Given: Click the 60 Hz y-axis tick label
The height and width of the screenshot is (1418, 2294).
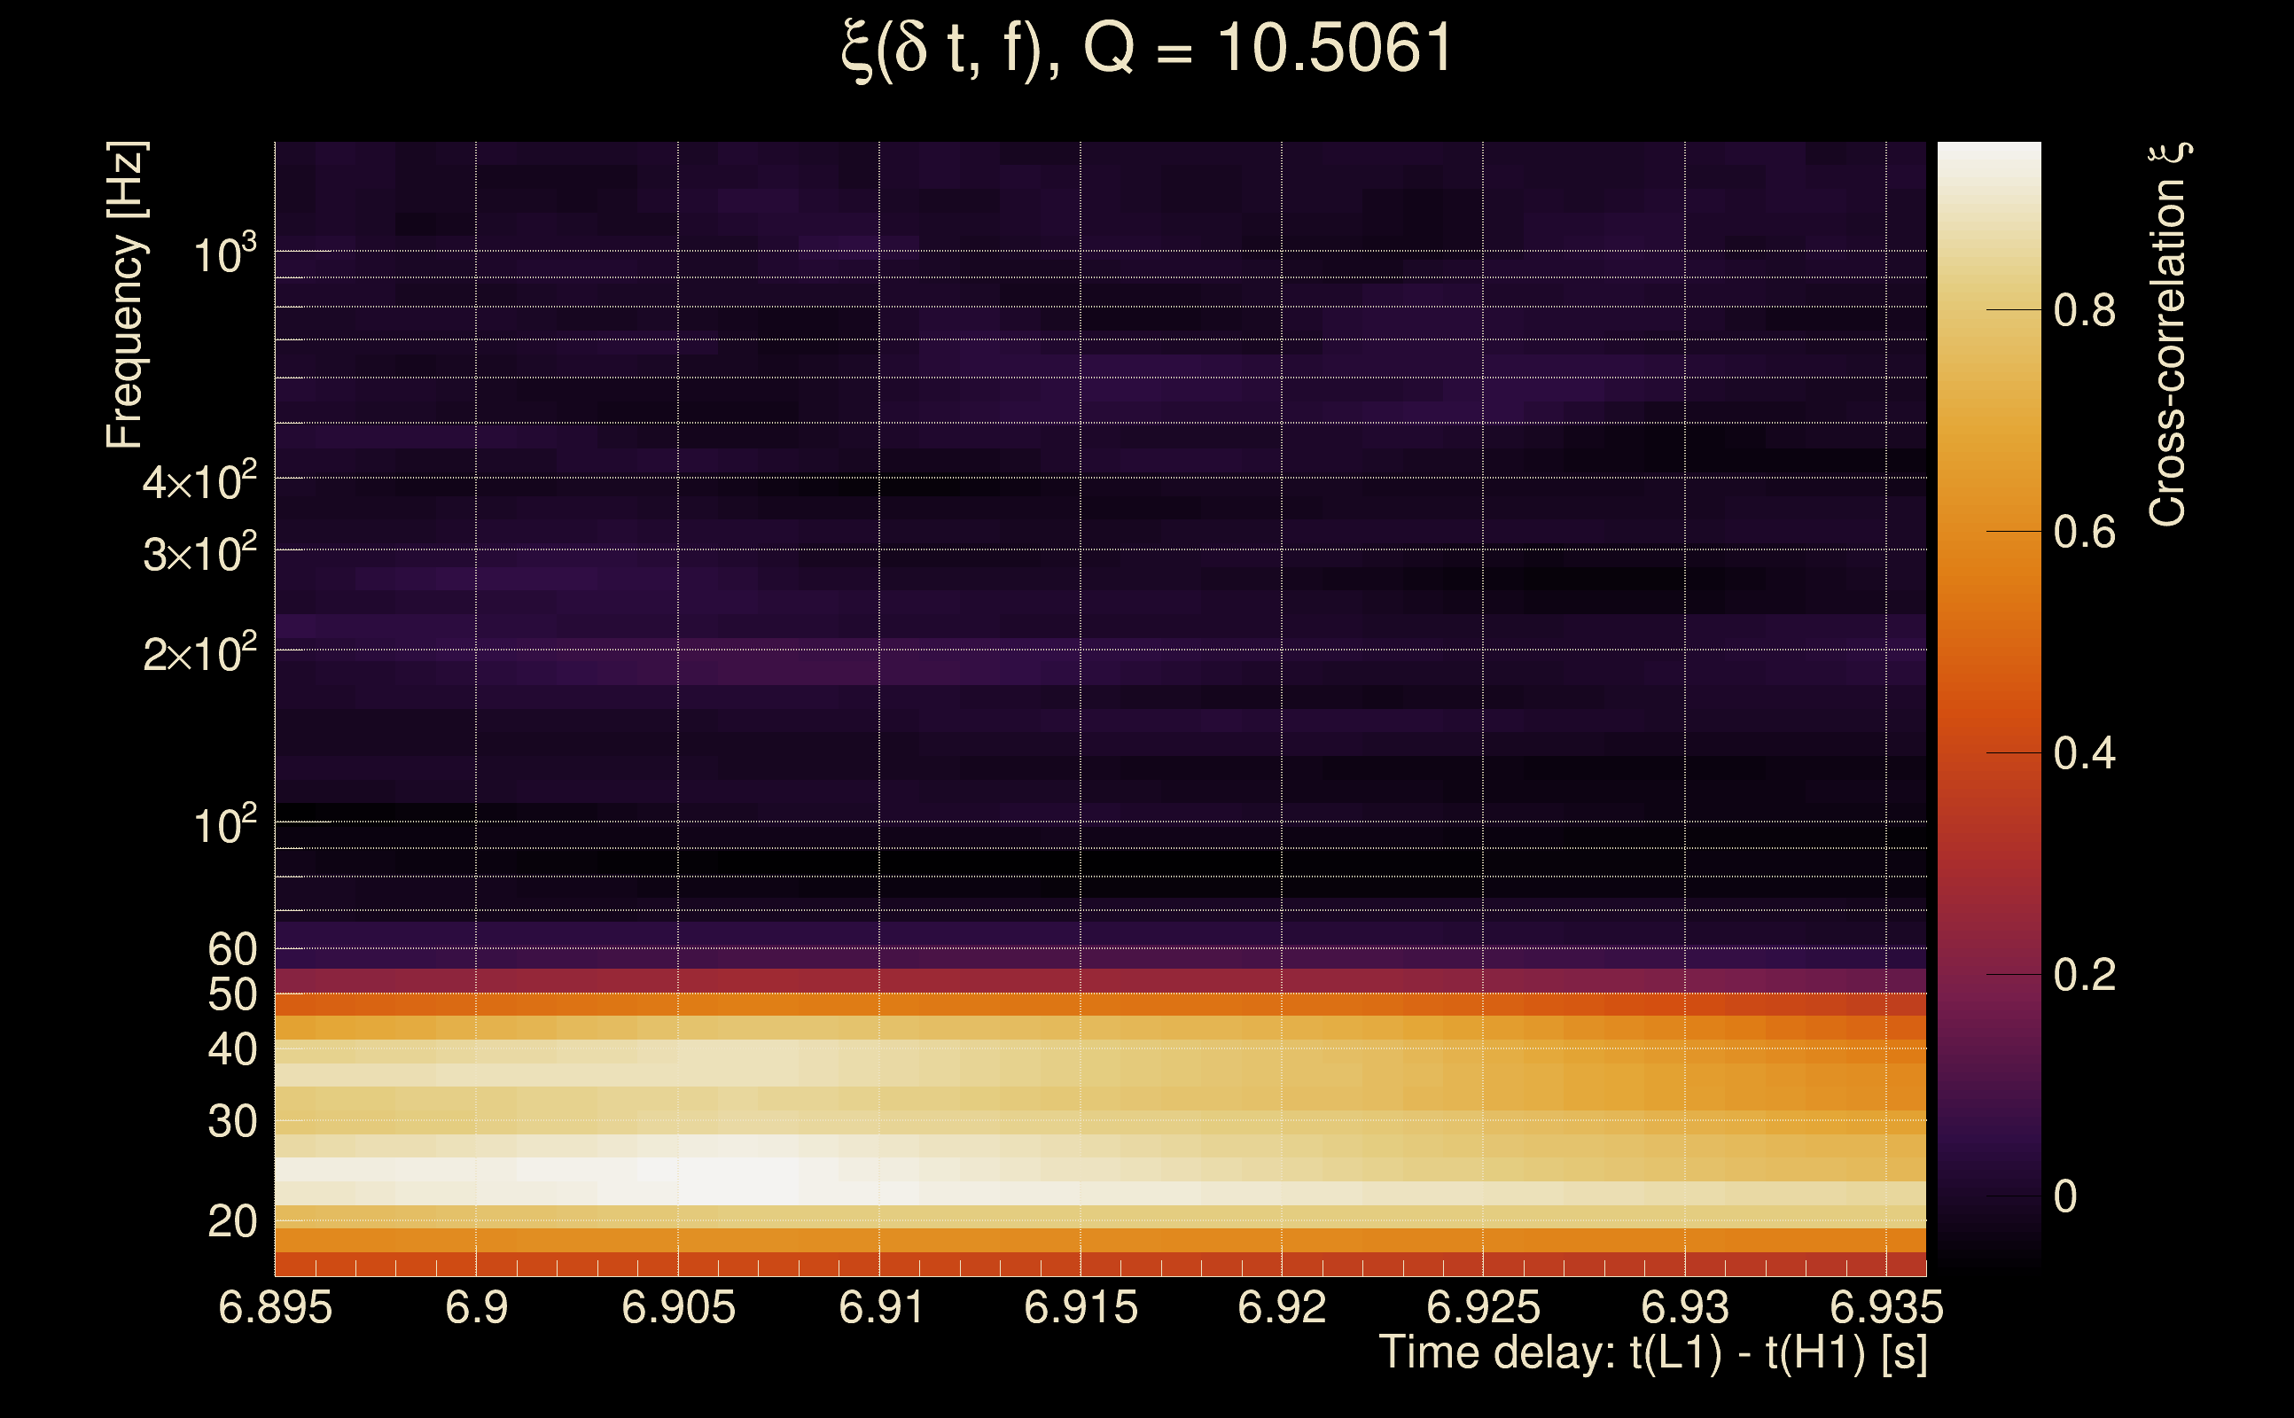Looking at the screenshot, I should pyautogui.click(x=231, y=949).
